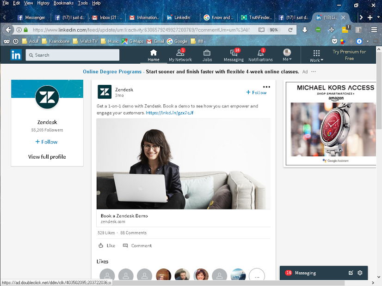Switch to the Inbox (31) Gmail tab

[107, 18]
